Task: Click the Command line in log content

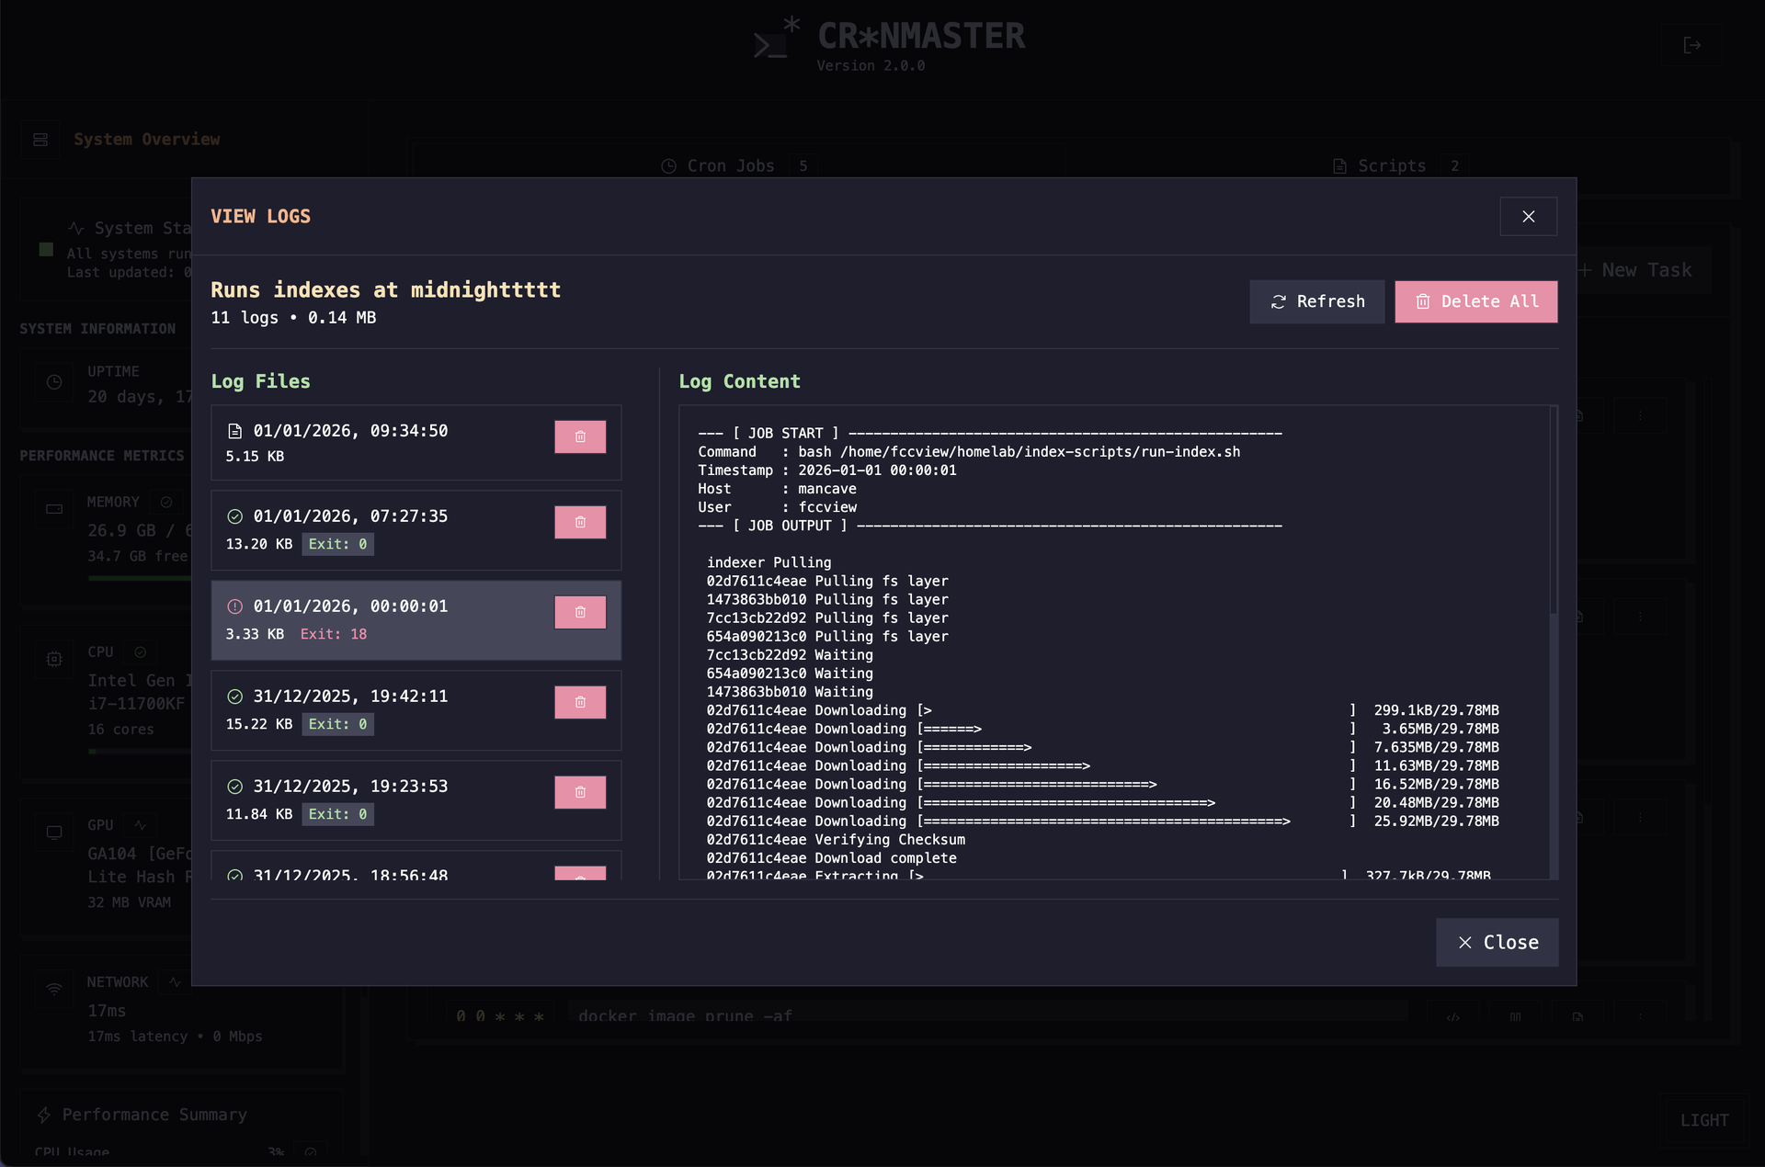Action: coord(969,452)
